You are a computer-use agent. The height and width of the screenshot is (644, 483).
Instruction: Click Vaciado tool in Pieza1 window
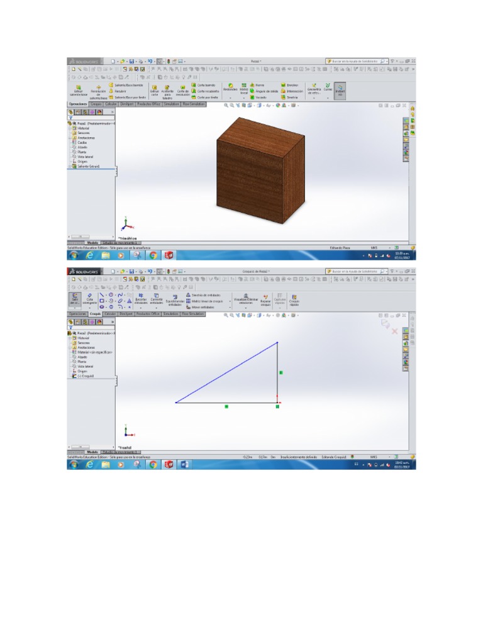coord(258,97)
